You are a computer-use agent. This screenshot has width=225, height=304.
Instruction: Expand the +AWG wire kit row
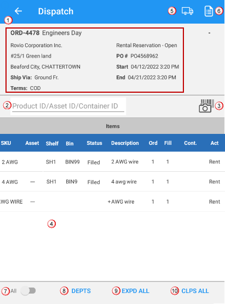[112, 201]
